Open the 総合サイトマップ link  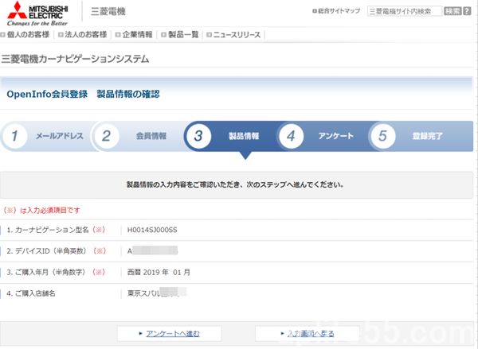[x=338, y=11]
